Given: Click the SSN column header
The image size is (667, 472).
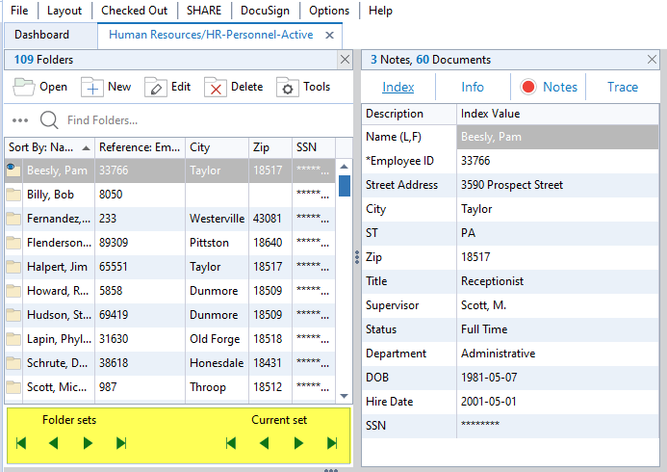Looking at the screenshot, I should coord(314,147).
